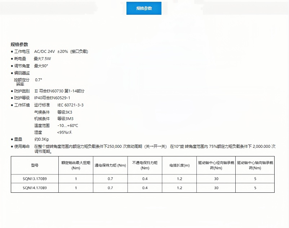The height and width of the screenshot is (228, 289).
Task: Select the bold 规格参数 section heading
Action: 19,45
